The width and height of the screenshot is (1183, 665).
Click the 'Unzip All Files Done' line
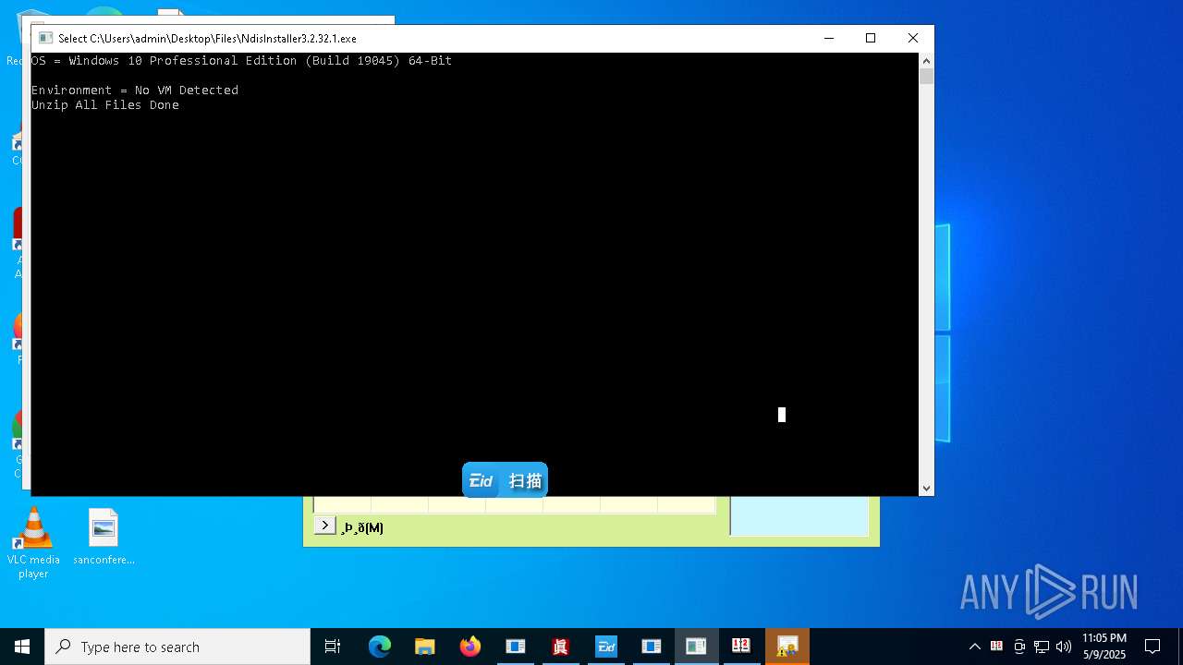click(105, 104)
